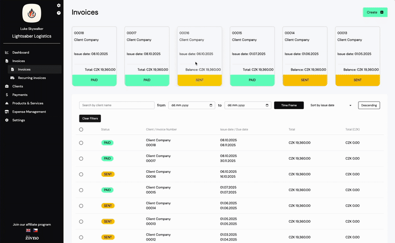Switch language using the Czech flag
Image resolution: width=395 pixels, height=243 pixels.
pos(35,230)
